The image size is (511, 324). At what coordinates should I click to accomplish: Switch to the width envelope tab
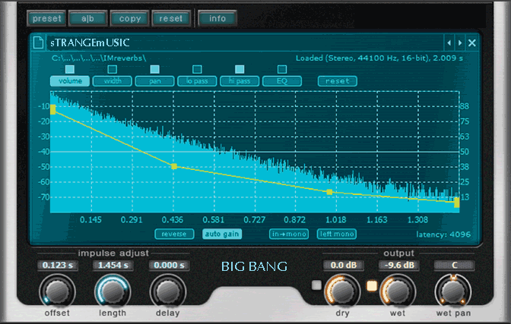tap(113, 81)
